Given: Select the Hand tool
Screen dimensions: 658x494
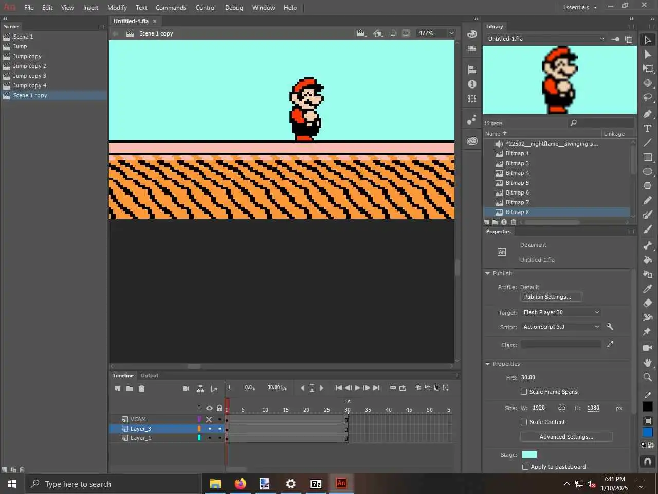Looking at the screenshot, I should [x=648, y=363].
